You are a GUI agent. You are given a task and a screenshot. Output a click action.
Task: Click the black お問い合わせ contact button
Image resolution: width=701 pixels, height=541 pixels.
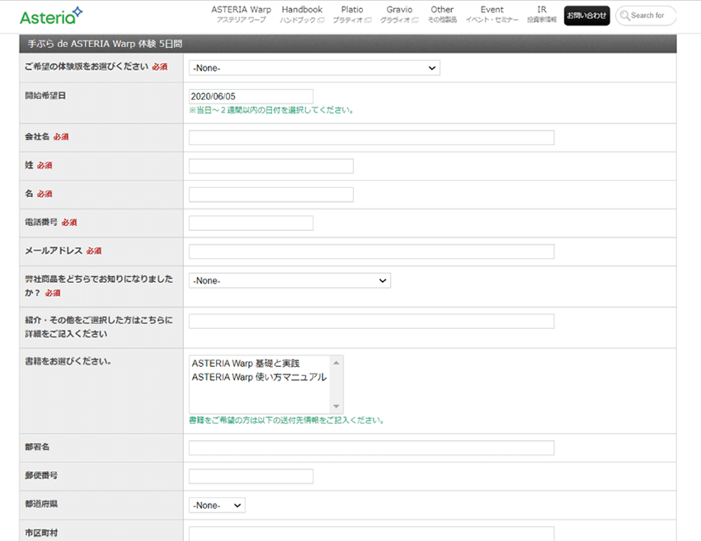[x=586, y=16]
